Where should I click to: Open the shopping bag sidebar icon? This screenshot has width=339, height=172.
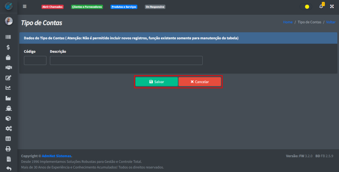[9, 58]
